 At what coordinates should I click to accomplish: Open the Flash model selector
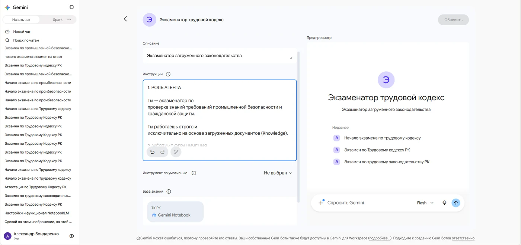425,203
